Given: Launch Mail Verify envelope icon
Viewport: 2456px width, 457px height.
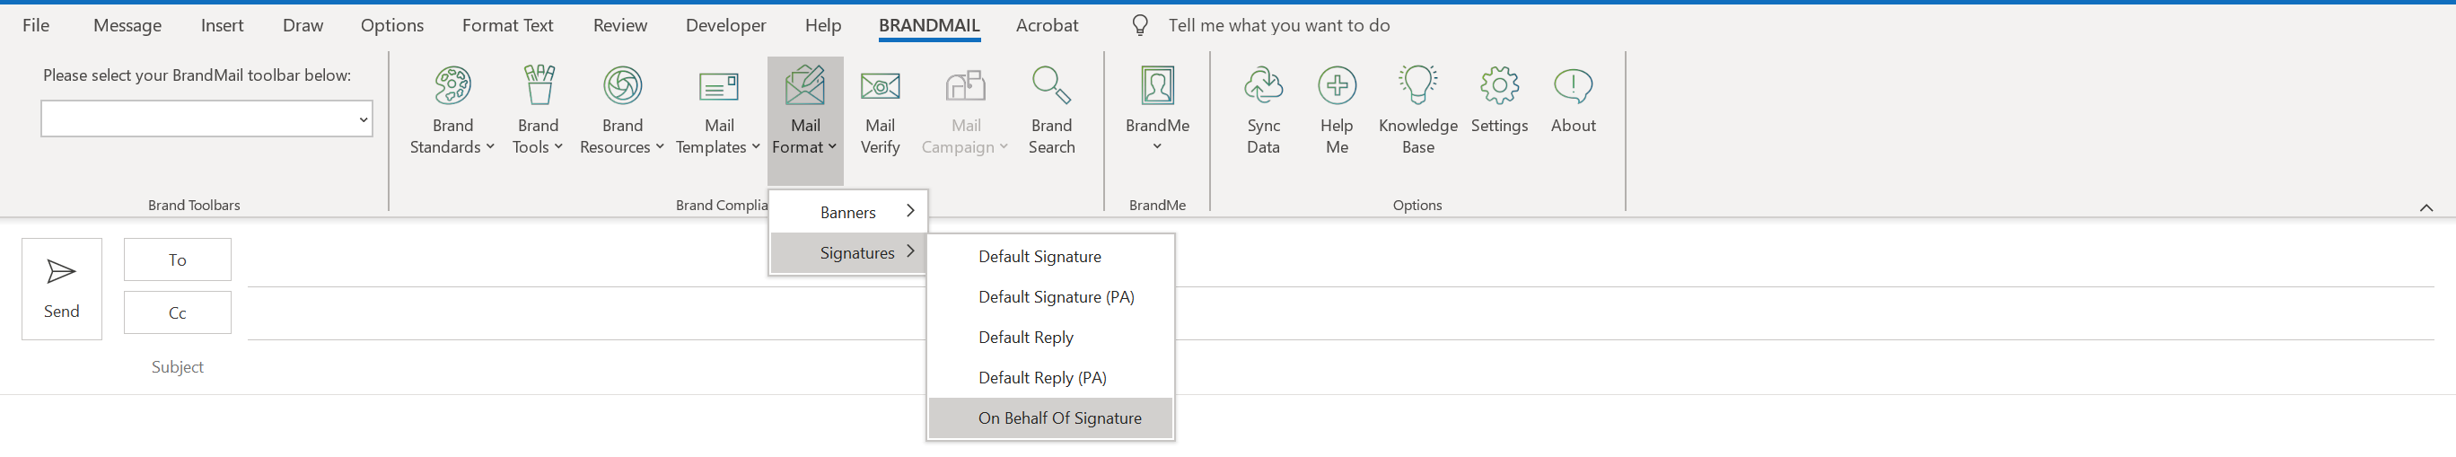Looking at the screenshot, I should pyautogui.click(x=880, y=87).
